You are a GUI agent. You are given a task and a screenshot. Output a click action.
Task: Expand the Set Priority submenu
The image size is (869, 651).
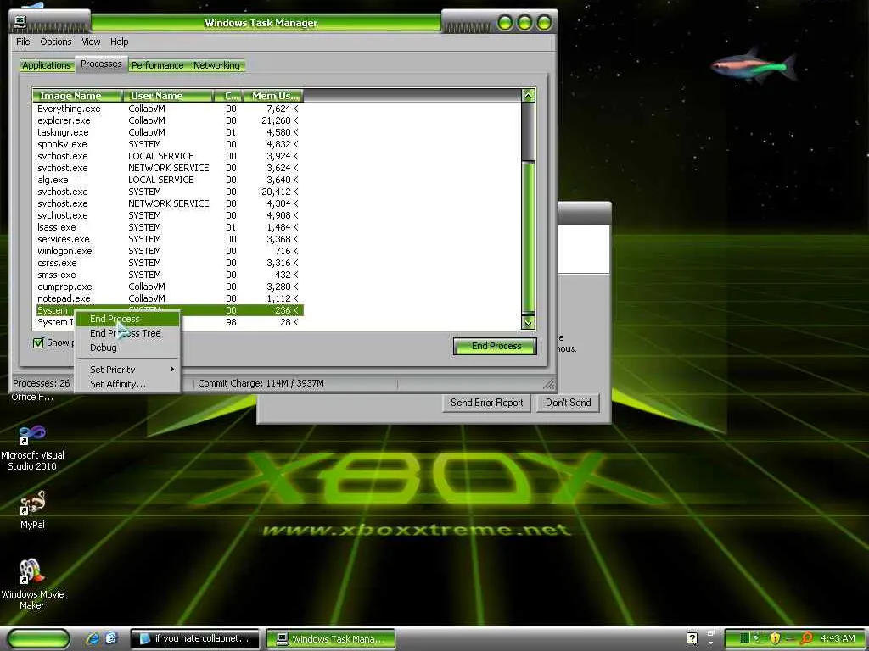point(127,370)
